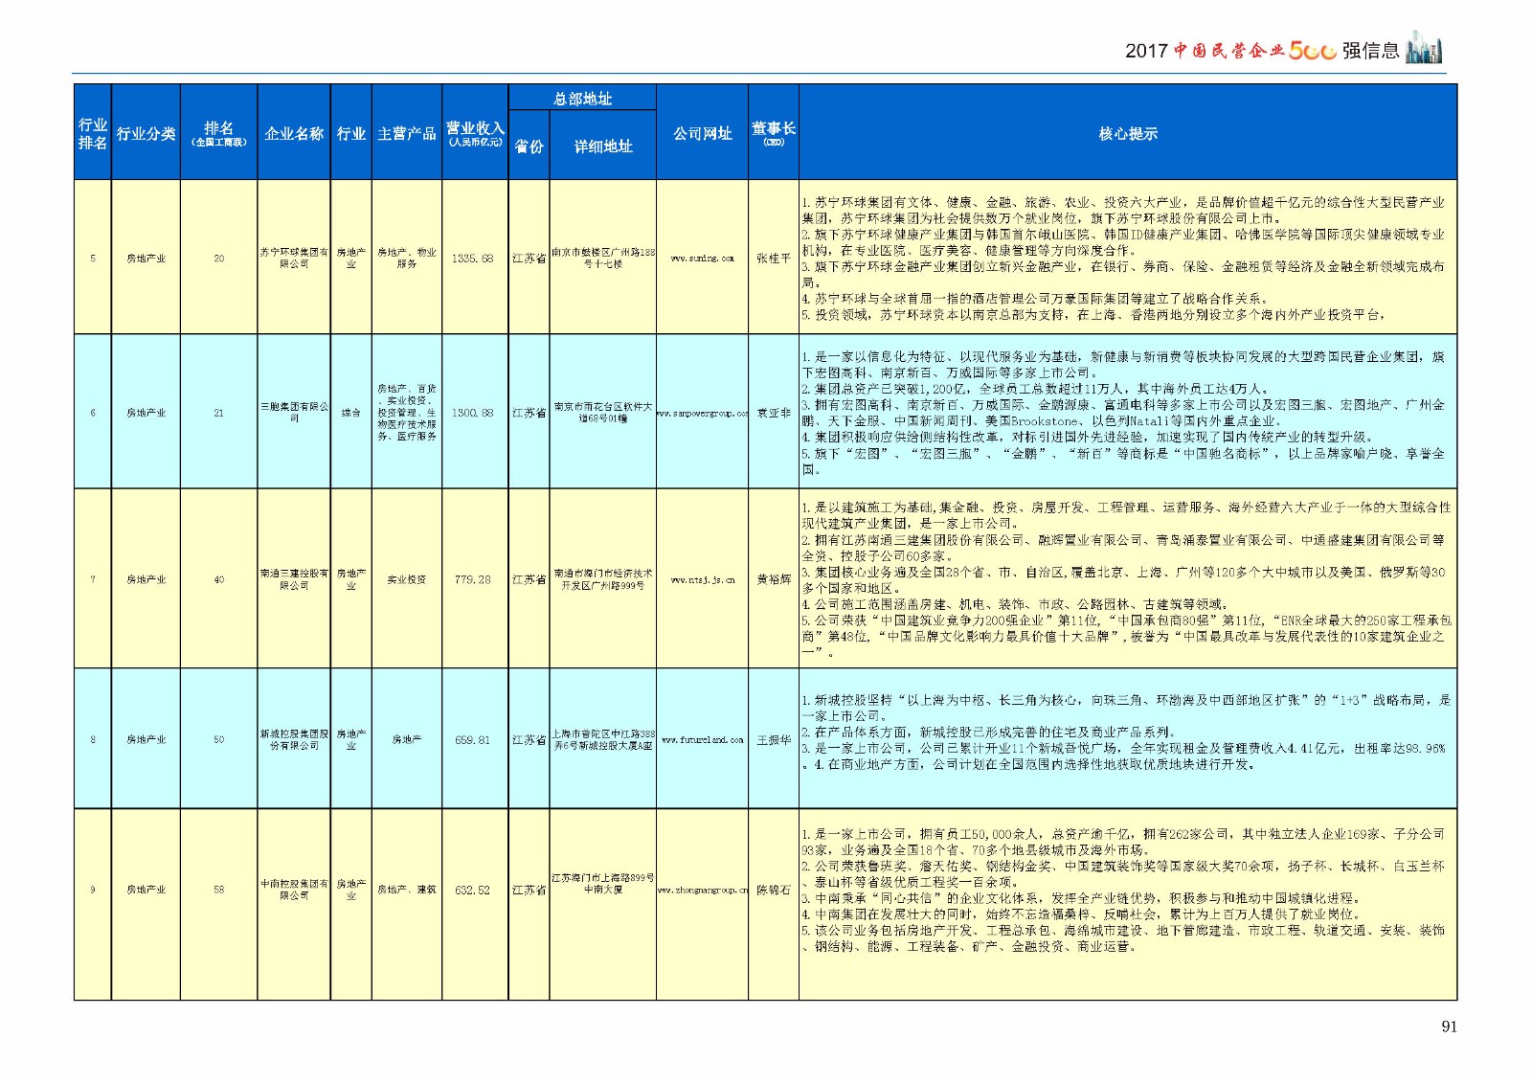This screenshot has width=1532, height=1083.
Task: Click chairman name 陈锦石
Action: click(774, 890)
